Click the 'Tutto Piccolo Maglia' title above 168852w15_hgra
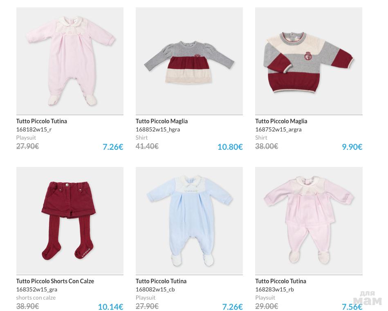 [x=161, y=121]
